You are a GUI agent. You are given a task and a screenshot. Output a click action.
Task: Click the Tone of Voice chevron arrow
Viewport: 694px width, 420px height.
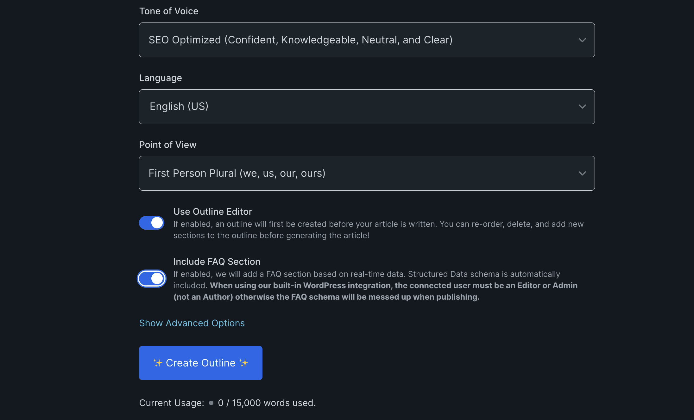click(582, 40)
